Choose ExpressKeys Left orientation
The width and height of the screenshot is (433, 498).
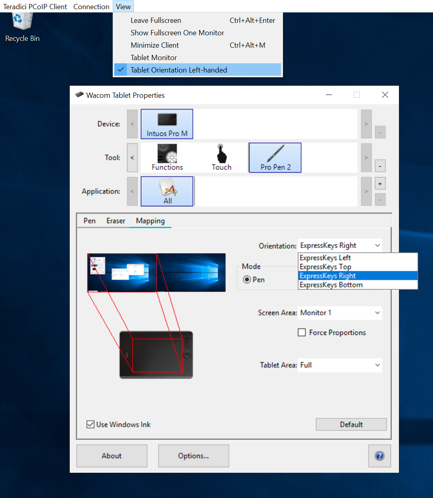358,258
